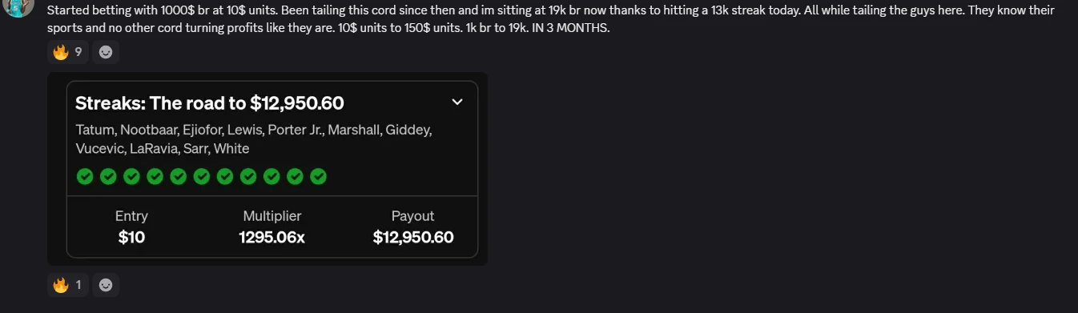This screenshot has height=313, width=1078.
Task: Click the $12,950.60 payout amount
Action: click(x=413, y=237)
